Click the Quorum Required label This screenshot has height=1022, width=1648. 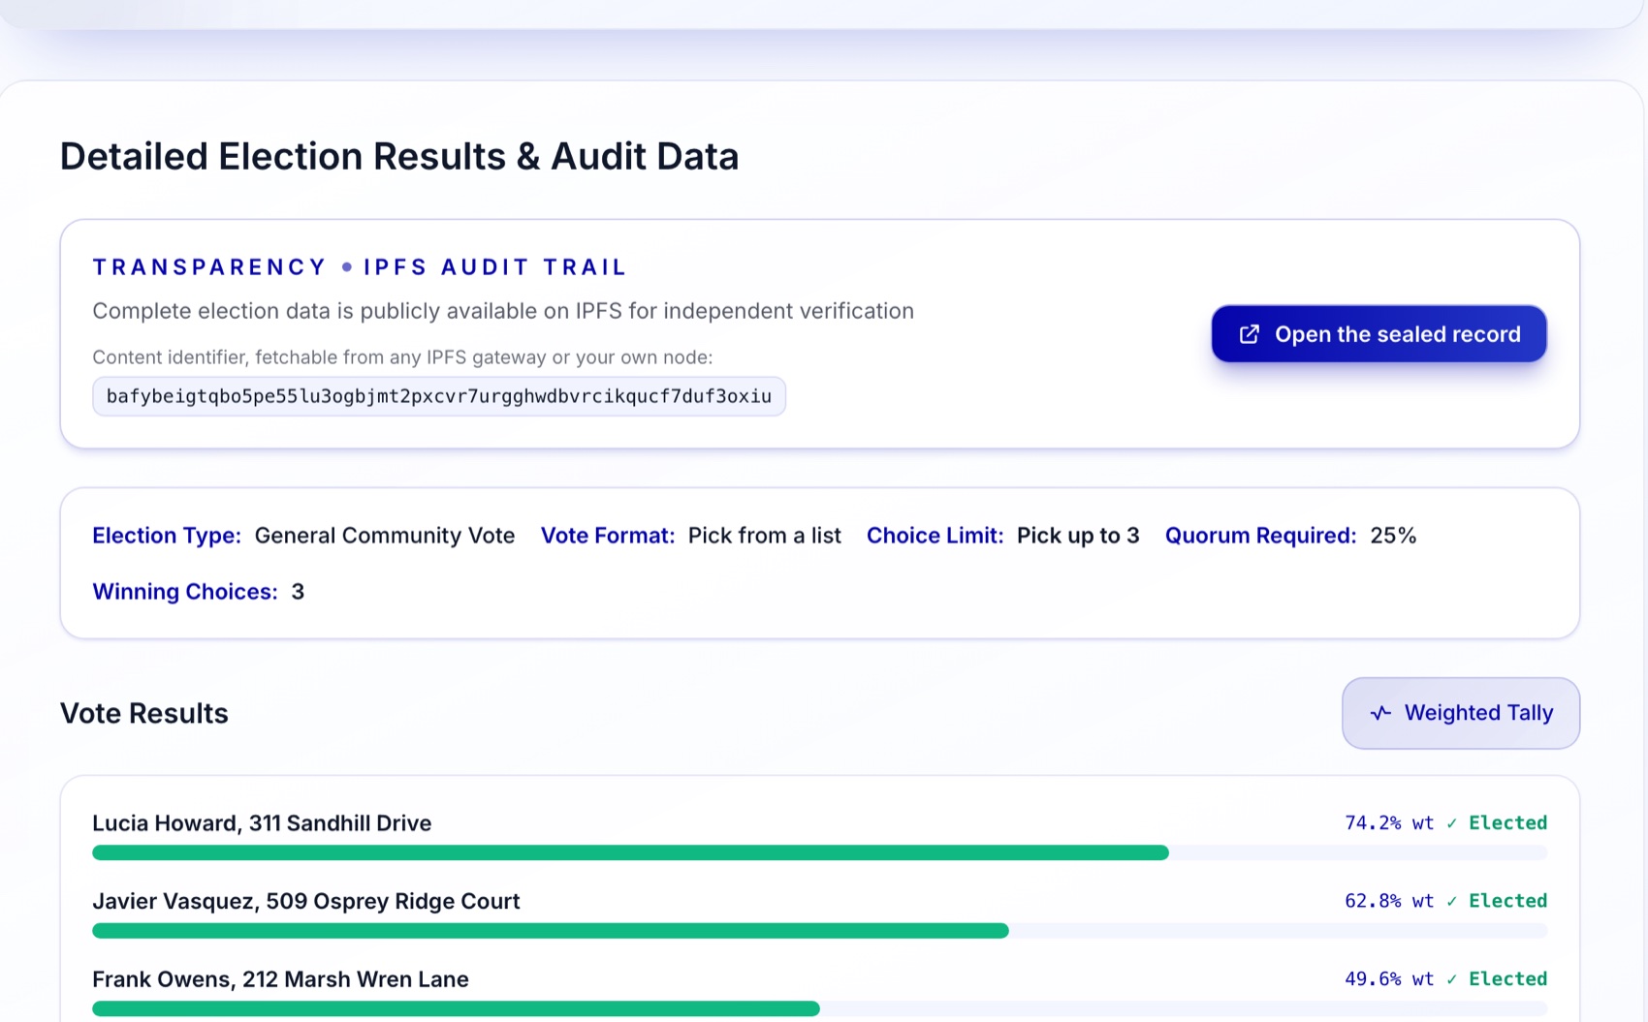pyautogui.click(x=1261, y=536)
